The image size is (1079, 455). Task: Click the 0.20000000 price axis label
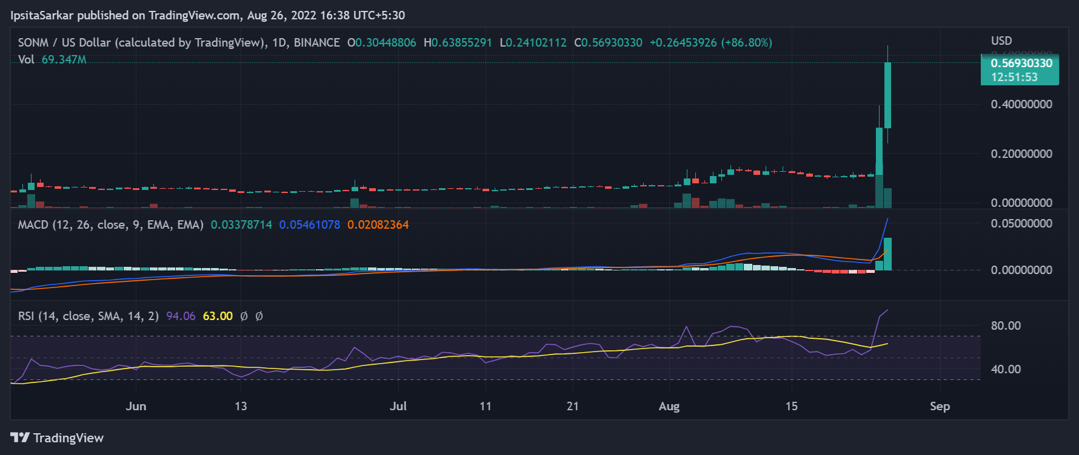click(1021, 154)
